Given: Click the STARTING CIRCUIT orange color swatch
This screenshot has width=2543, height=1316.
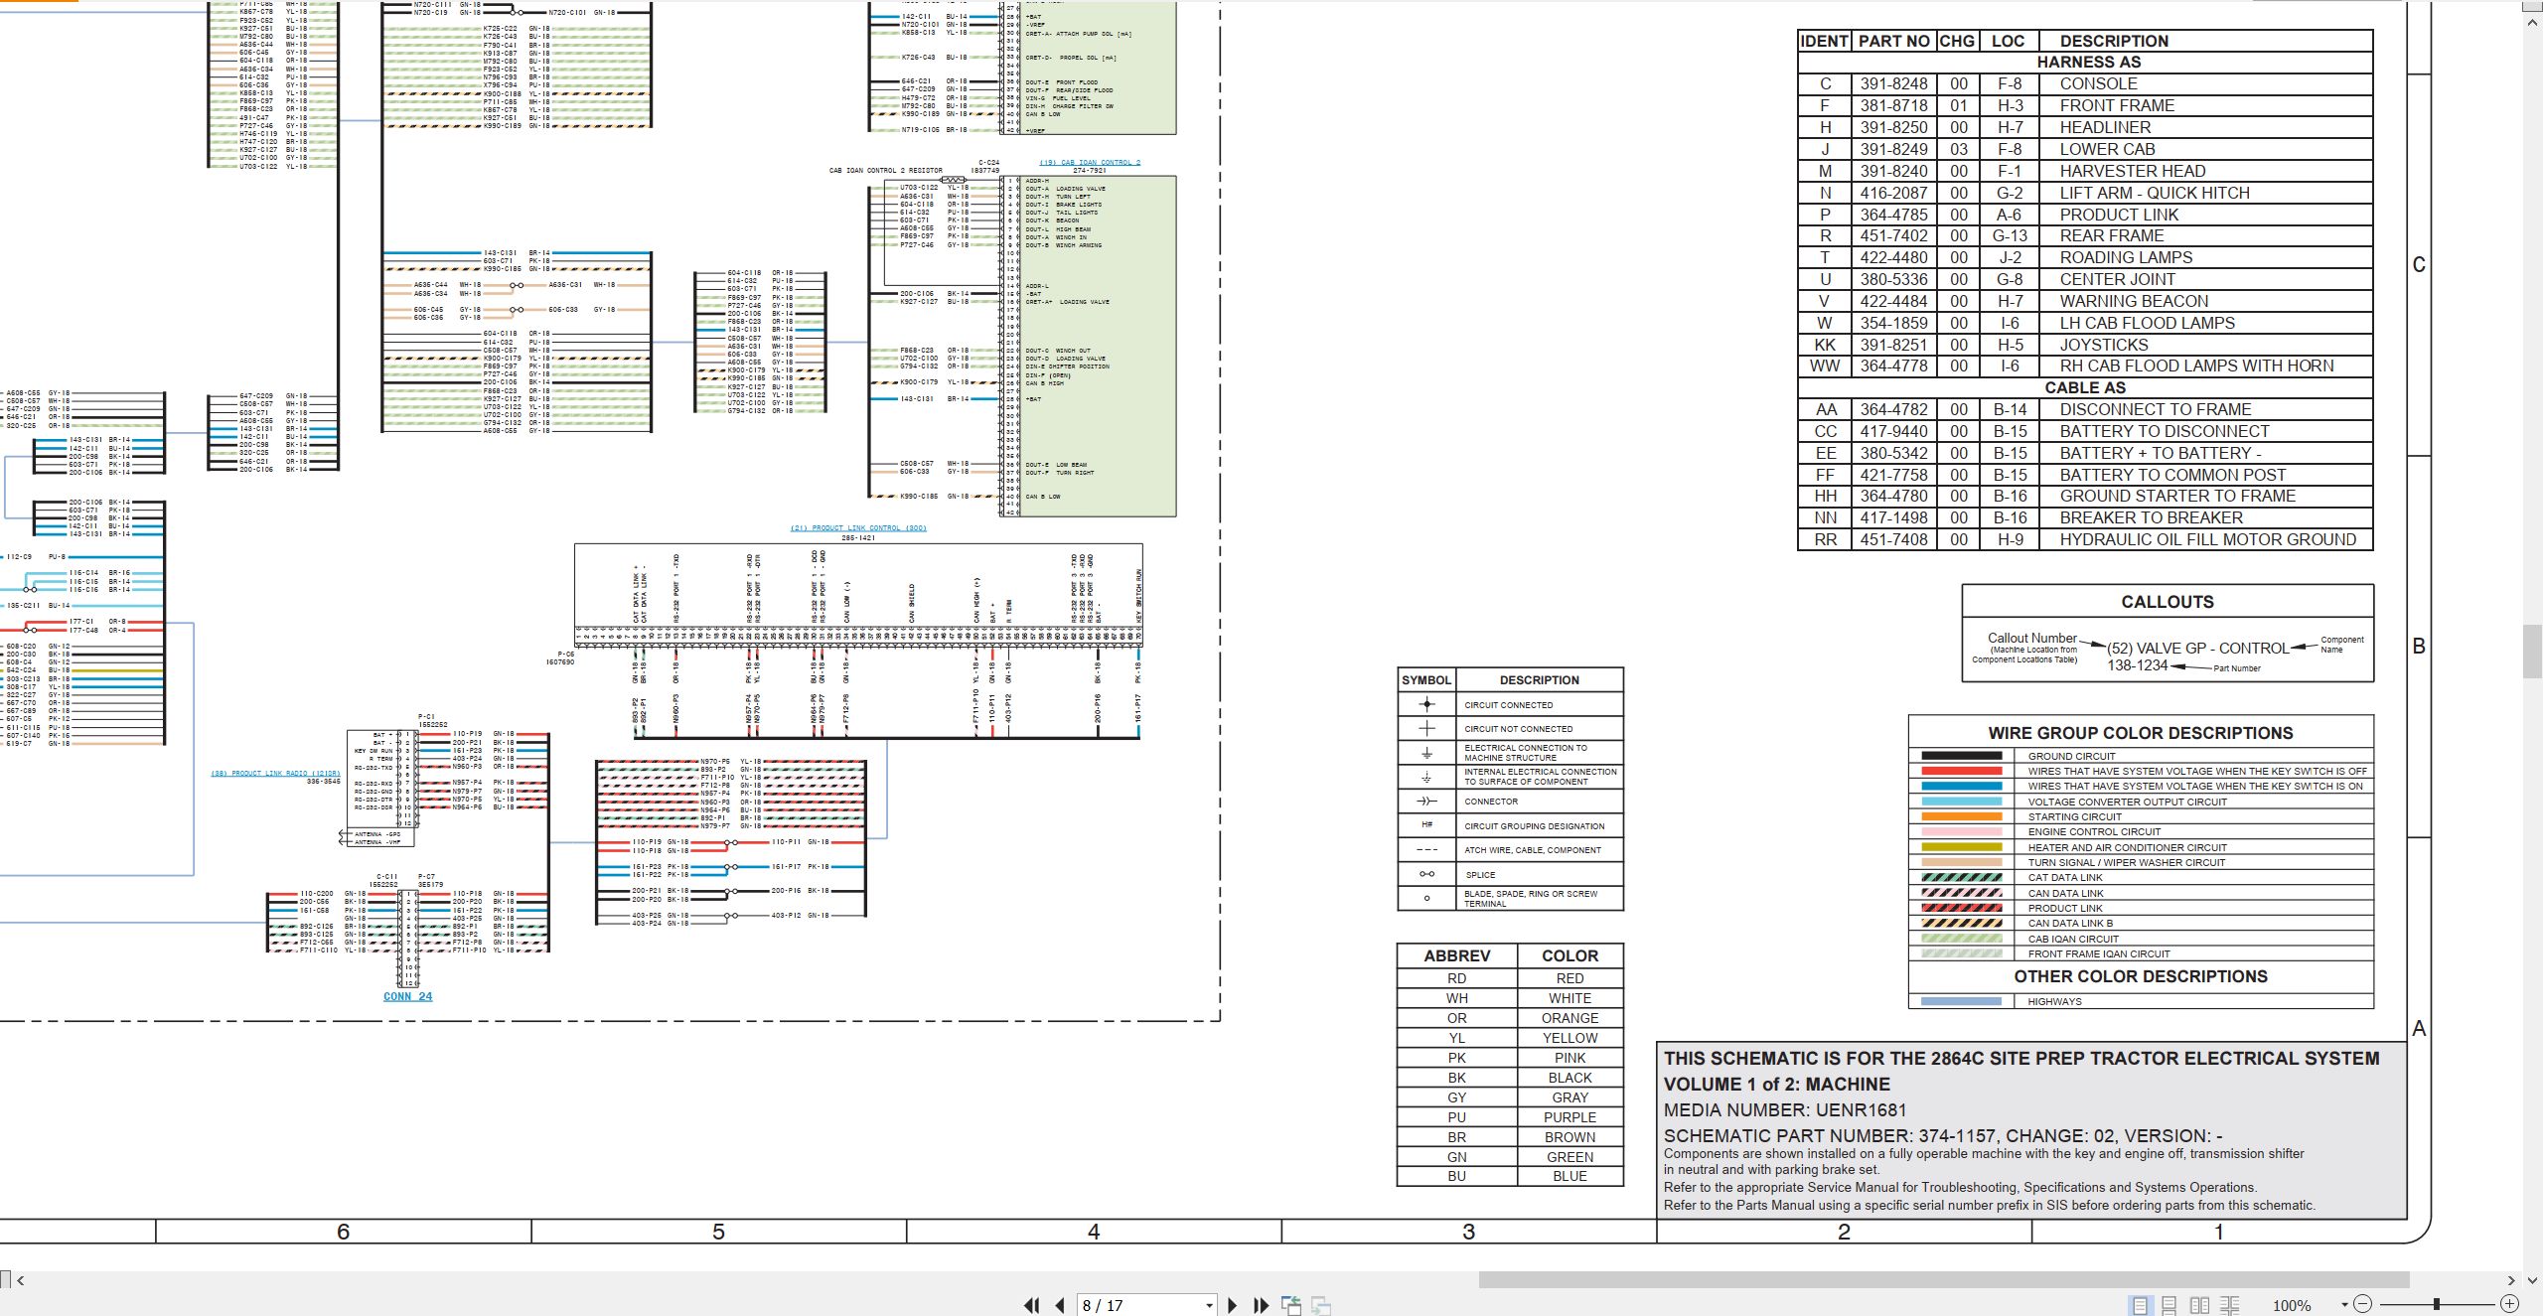Looking at the screenshot, I should (1961, 816).
